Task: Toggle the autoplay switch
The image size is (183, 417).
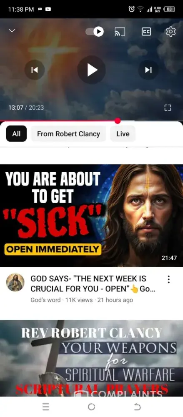Action: coord(95,32)
